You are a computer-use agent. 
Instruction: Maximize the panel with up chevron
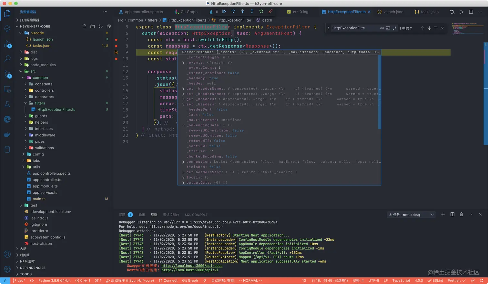pyautogui.click(x=471, y=214)
